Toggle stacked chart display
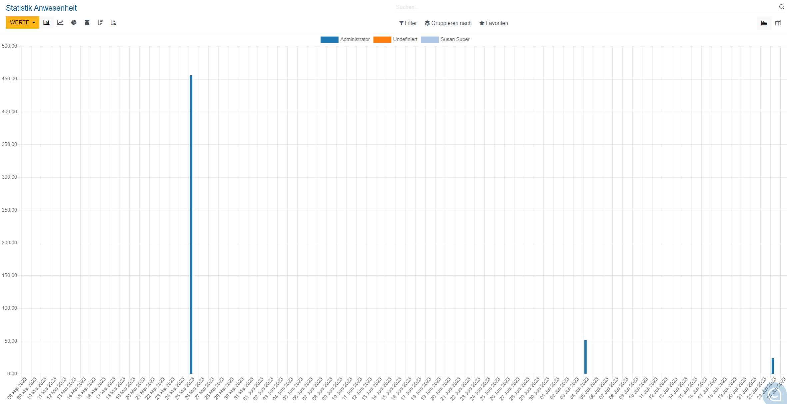787x404 pixels. [87, 23]
